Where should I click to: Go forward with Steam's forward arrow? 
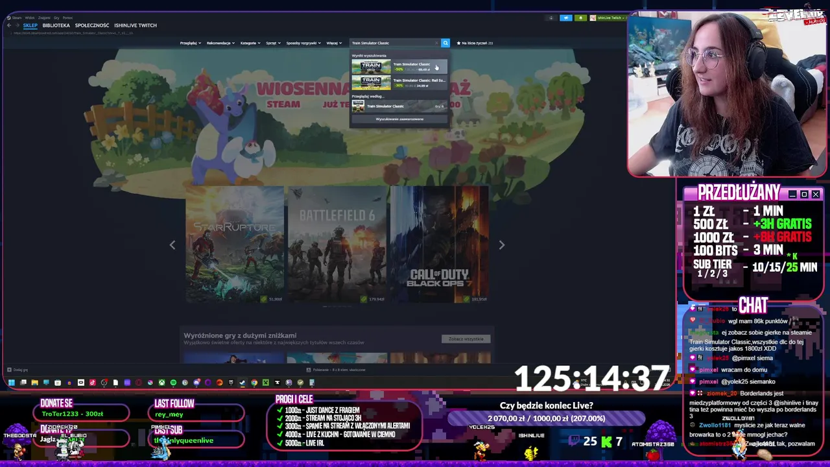18,25
